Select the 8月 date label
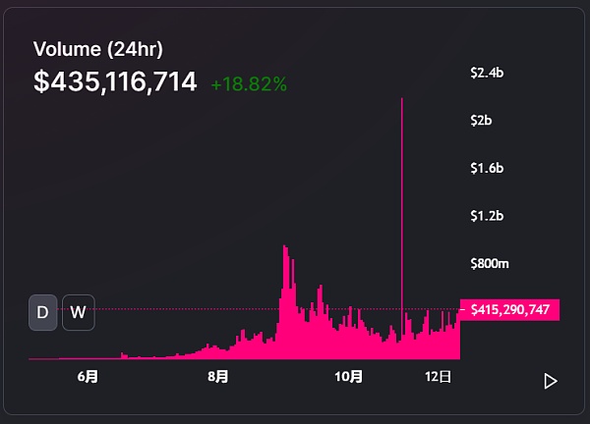 click(218, 376)
